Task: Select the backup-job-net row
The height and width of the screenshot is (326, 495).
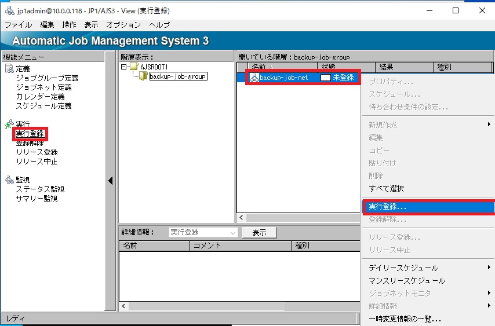Action: tap(299, 78)
